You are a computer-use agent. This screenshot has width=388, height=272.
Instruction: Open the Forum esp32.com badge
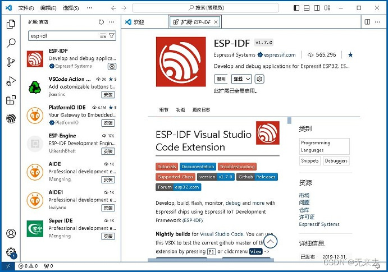point(179,187)
